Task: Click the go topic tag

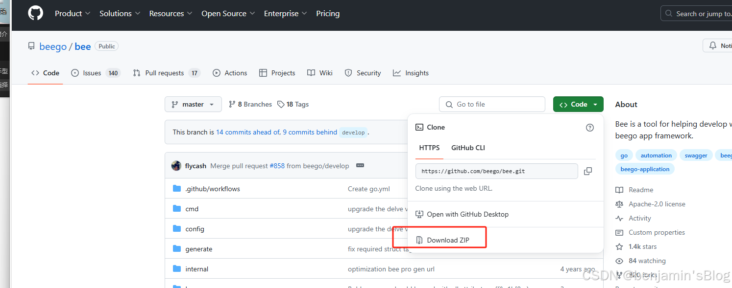Action: tap(624, 155)
